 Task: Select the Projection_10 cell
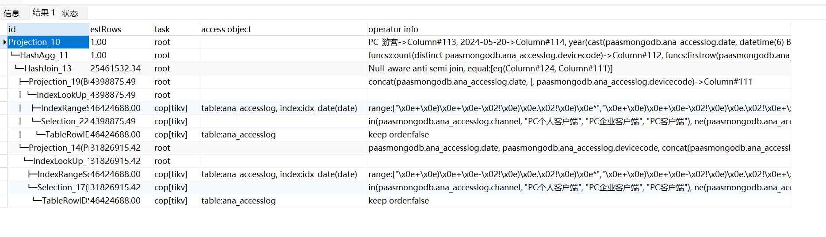(x=48, y=42)
